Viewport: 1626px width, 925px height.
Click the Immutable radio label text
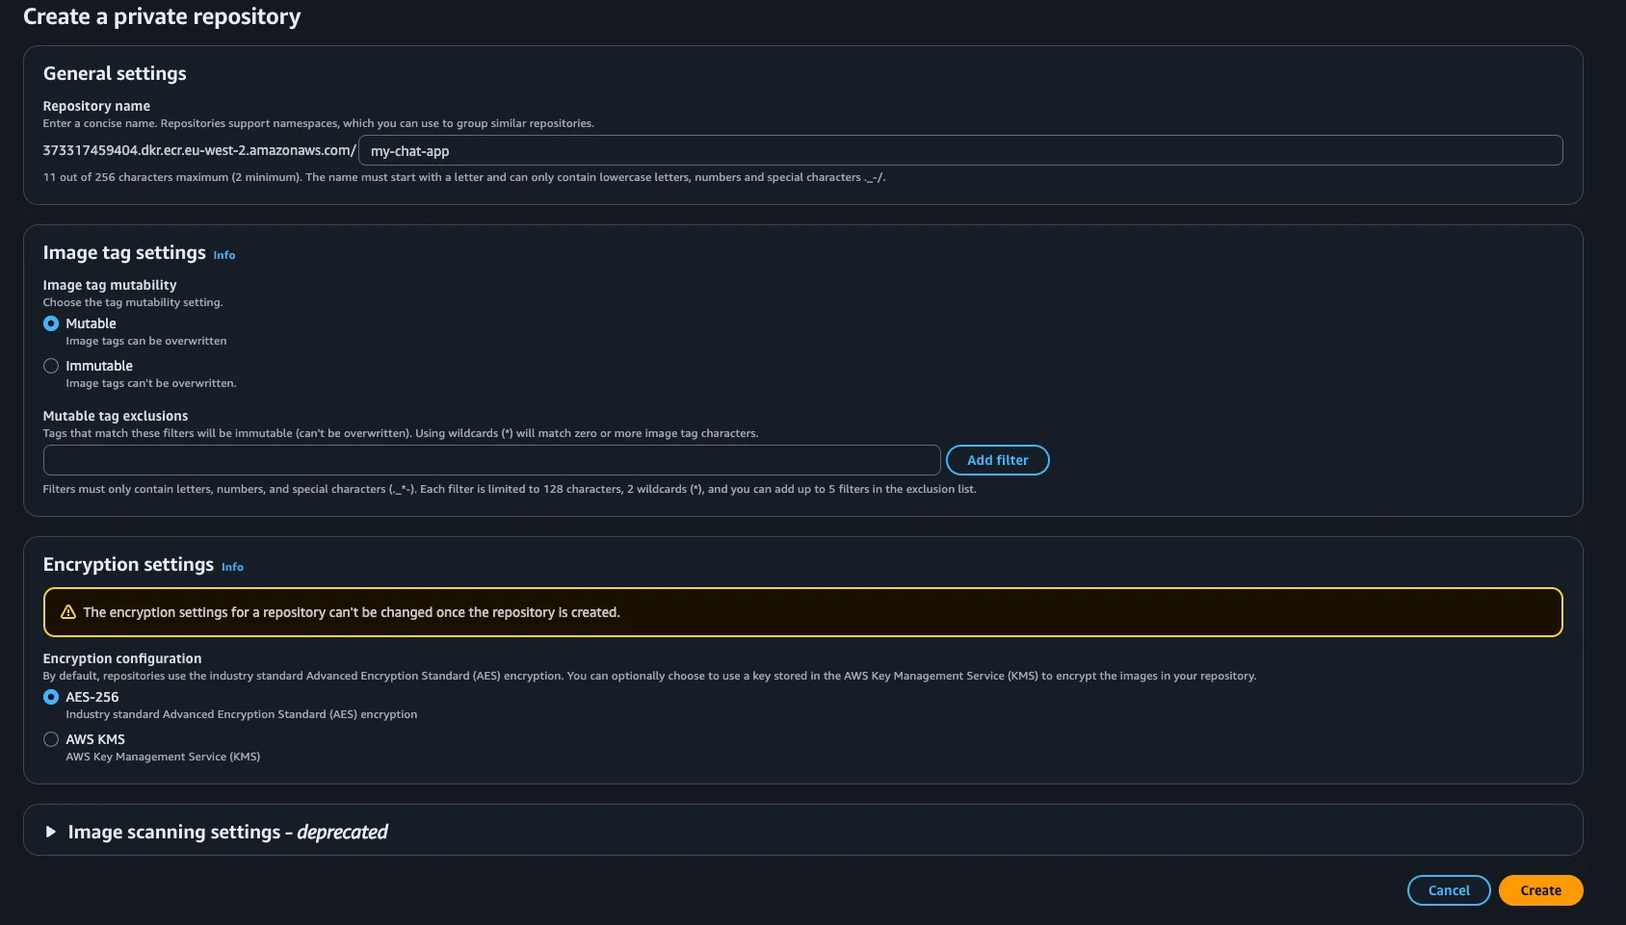[99, 366]
